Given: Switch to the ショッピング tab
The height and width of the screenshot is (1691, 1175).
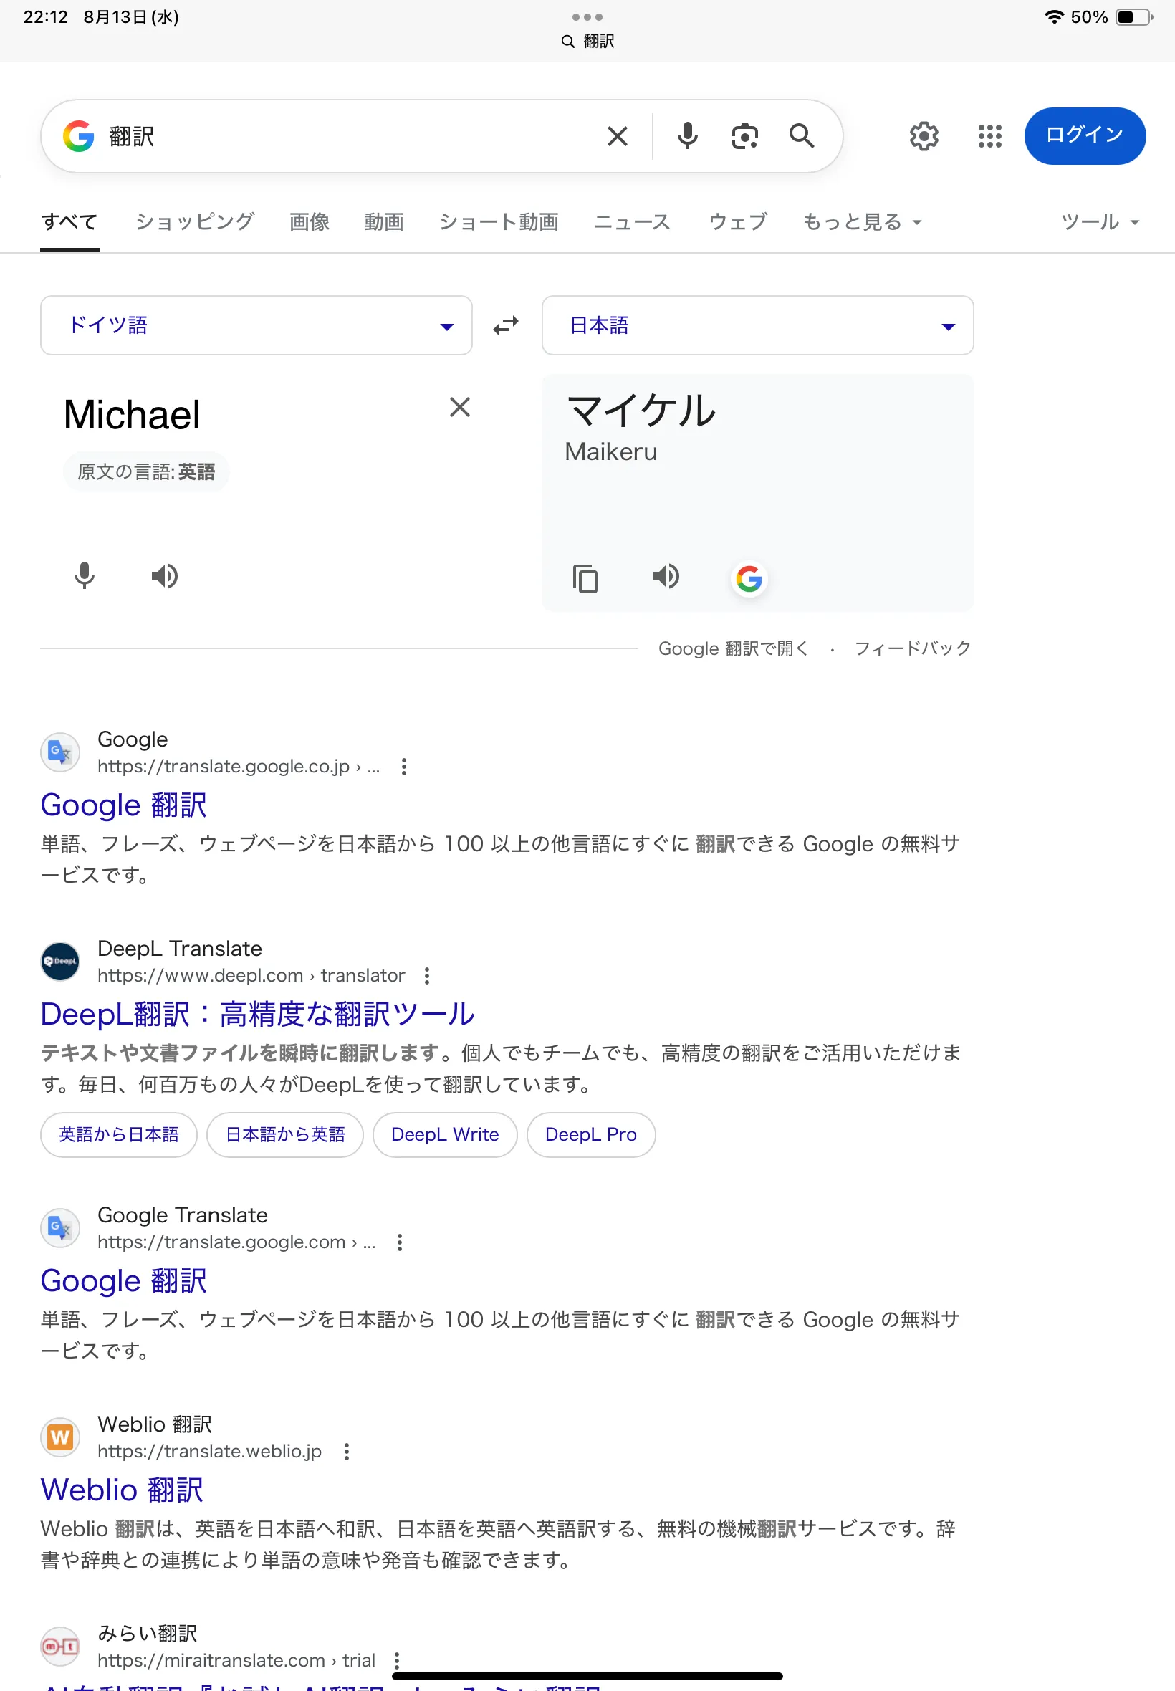Looking at the screenshot, I should tap(194, 221).
